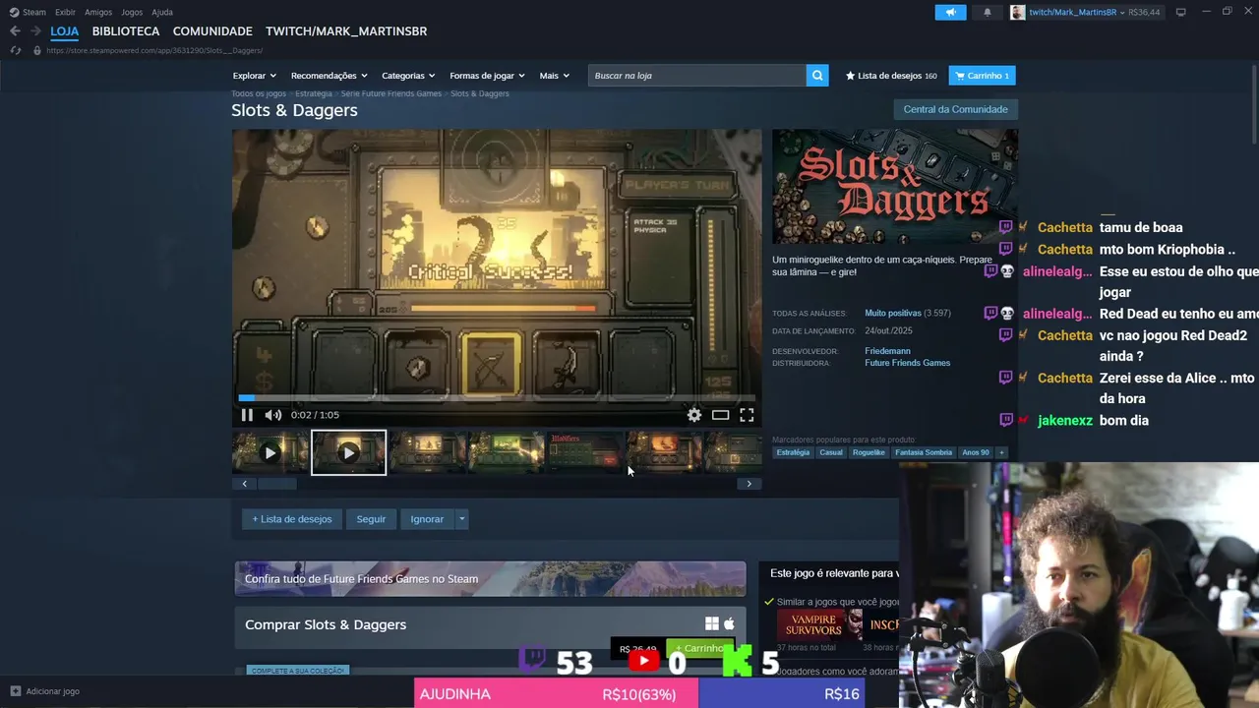
Task: Expand the Recomendações dropdown
Action: coord(329,76)
